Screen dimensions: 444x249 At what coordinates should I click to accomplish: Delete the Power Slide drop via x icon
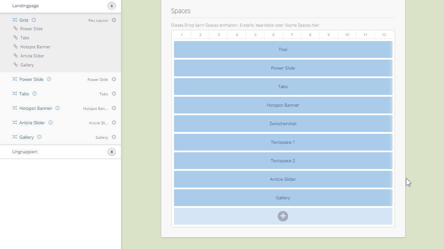tap(114, 79)
